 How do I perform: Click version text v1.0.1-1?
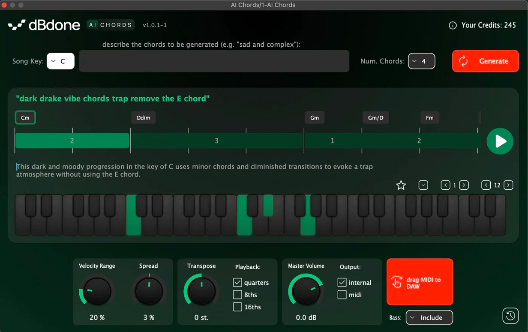[155, 25]
